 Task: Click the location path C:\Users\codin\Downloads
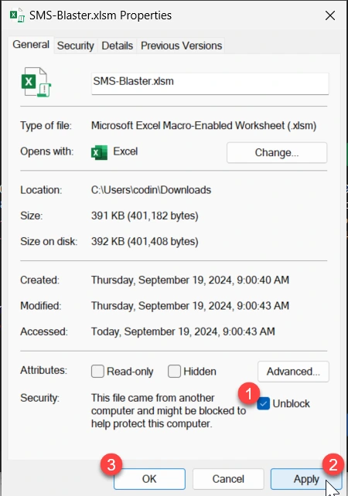click(151, 190)
